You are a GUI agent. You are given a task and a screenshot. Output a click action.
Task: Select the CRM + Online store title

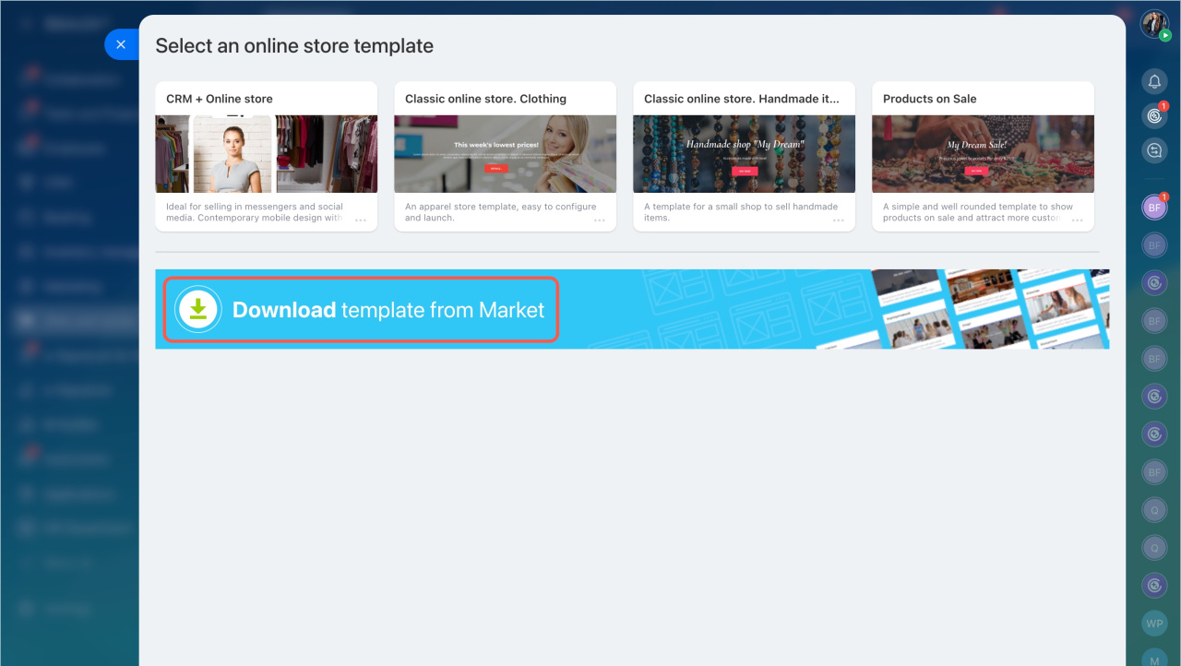click(x=220, y=99)
